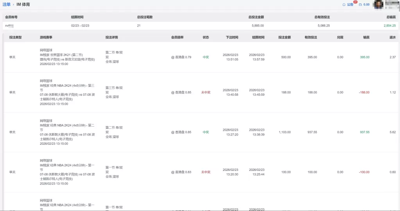Click the 状态 column header
Image resolution: width=400 pixels, height=211 pixels.
(205, 37)
